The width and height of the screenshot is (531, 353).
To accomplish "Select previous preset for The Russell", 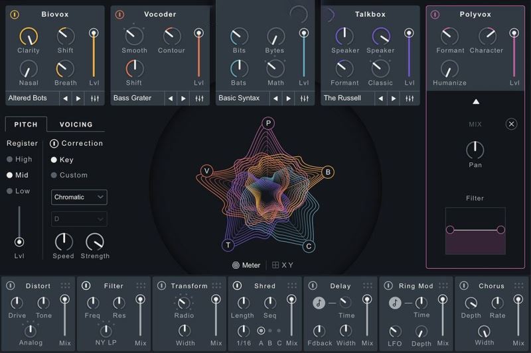I will click(x=380, y=99).
